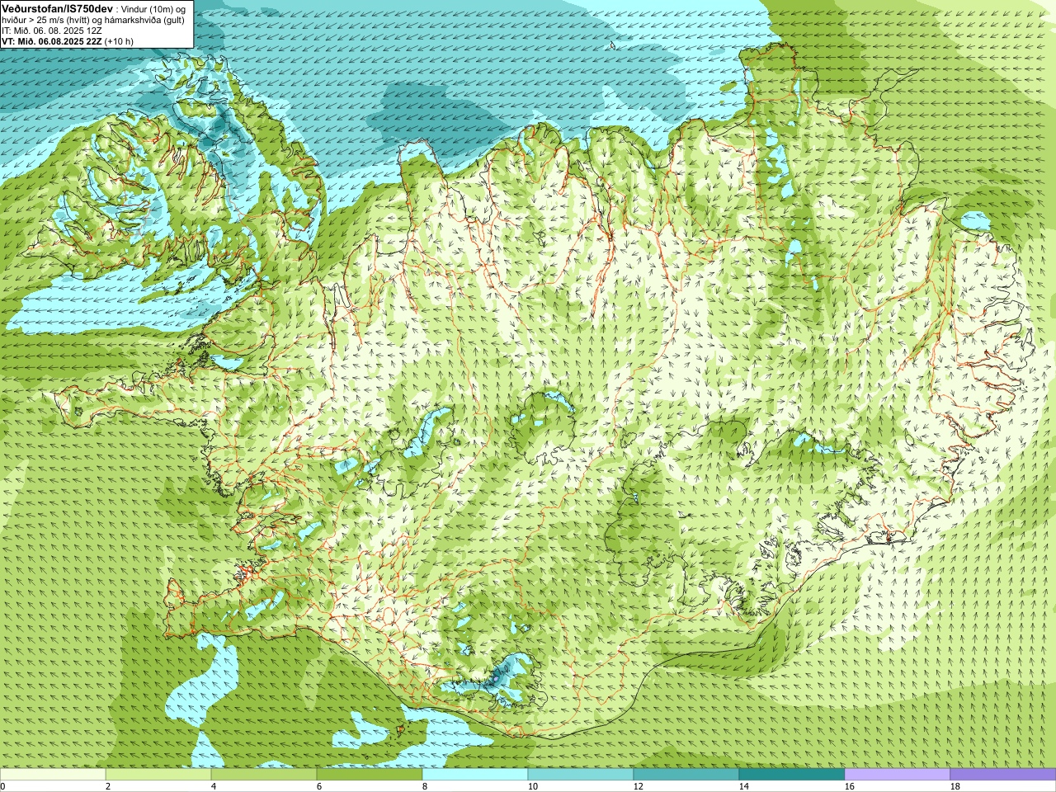Click the 'hviður > 25 m/s (hvítt)' legend line
The image size is (1056, 792).
pos(47,20)
